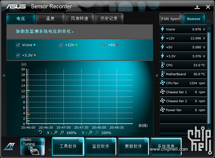Zoom in on the X axis

(56, 132)
